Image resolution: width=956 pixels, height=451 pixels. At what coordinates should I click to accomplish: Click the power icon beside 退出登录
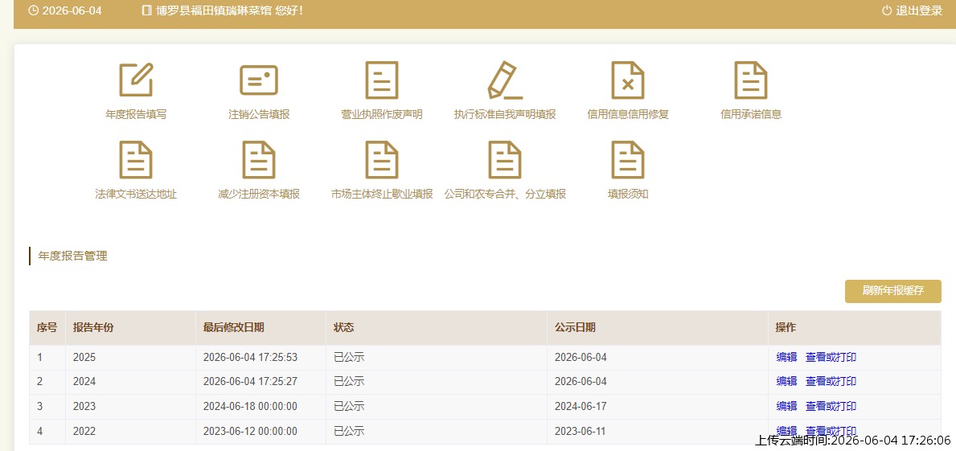tap(887, 11)
